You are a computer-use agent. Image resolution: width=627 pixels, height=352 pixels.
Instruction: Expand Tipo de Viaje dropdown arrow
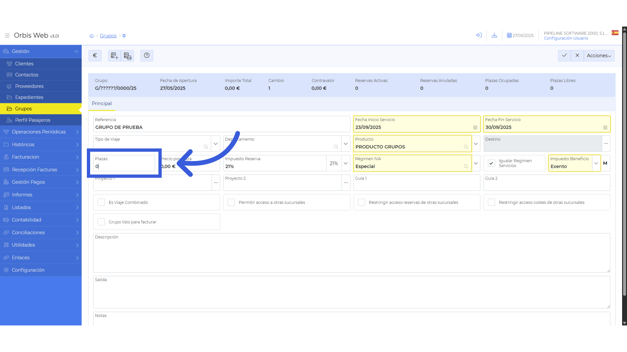tap(216, 144)
